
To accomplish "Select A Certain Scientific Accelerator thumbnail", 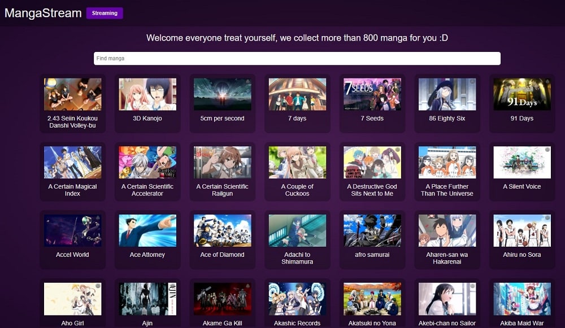I will click(147, 163).
